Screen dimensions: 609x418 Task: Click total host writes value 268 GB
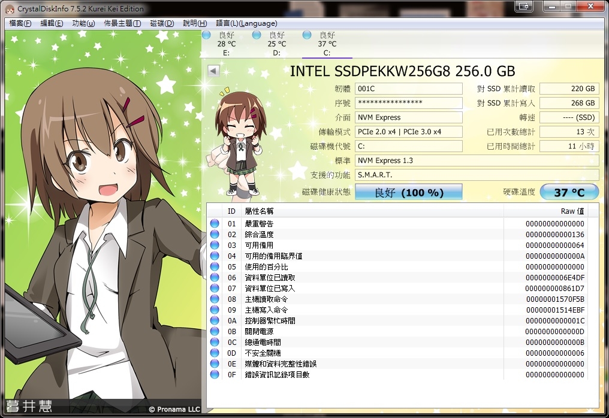[569, 103]
